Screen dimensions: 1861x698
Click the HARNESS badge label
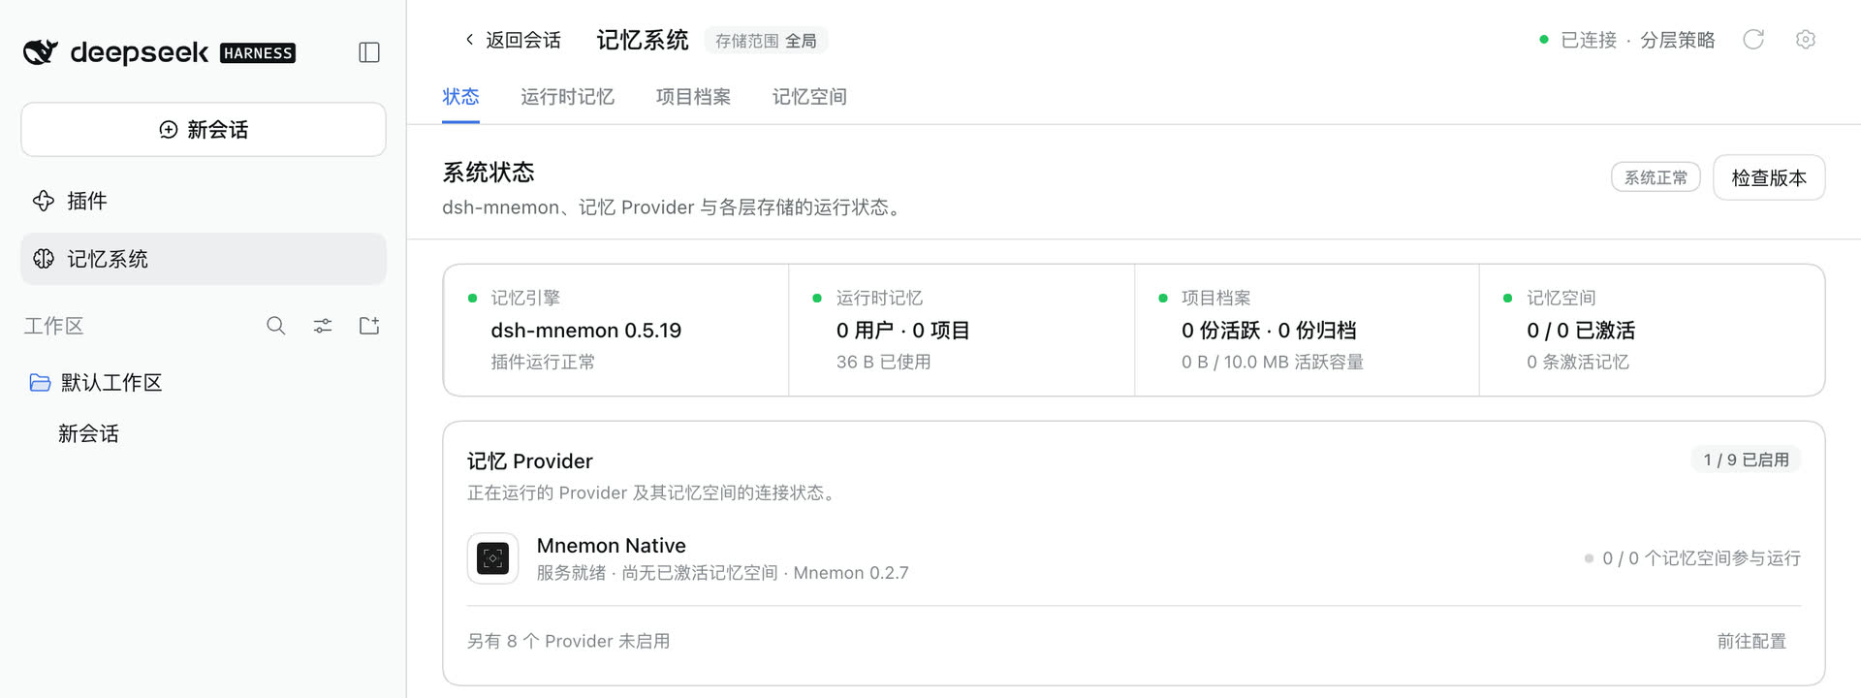click(x=258, y=53)
